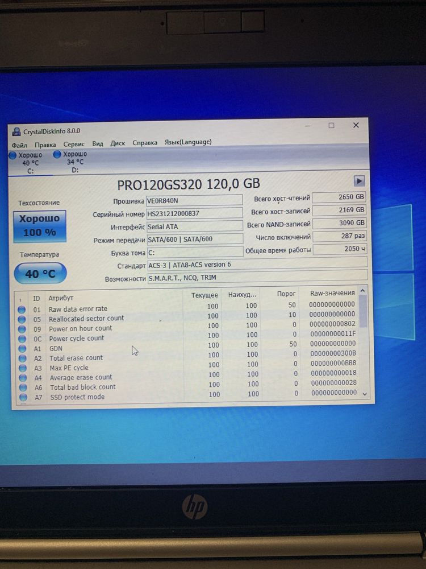Image resolution: width=426 pixels, height=569 pixels.
Task: Click the attribute list scroll up arrow
Action: 362,291
